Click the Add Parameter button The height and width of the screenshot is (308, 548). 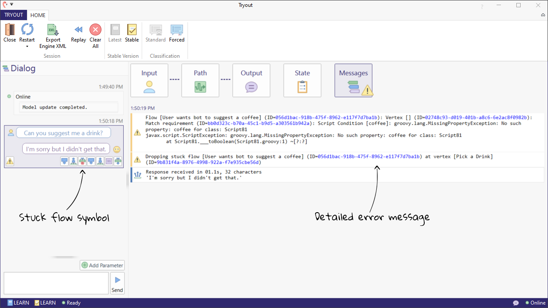102,265
